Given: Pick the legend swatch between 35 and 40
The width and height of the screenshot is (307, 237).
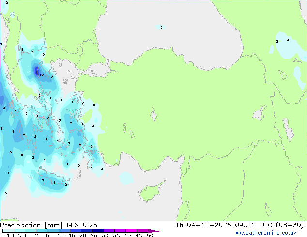Looking at the screenshot, I should (120, 231).
